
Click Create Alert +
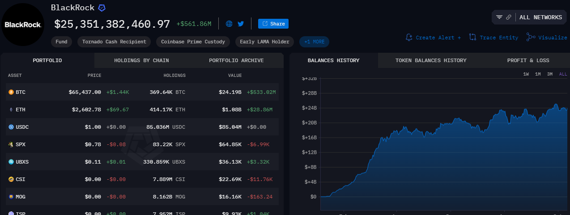point(438,38)
